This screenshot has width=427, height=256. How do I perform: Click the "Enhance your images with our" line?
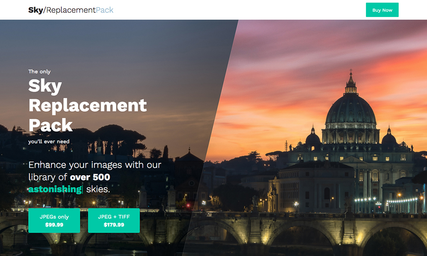pyautogui.click(x=95, y=165)
